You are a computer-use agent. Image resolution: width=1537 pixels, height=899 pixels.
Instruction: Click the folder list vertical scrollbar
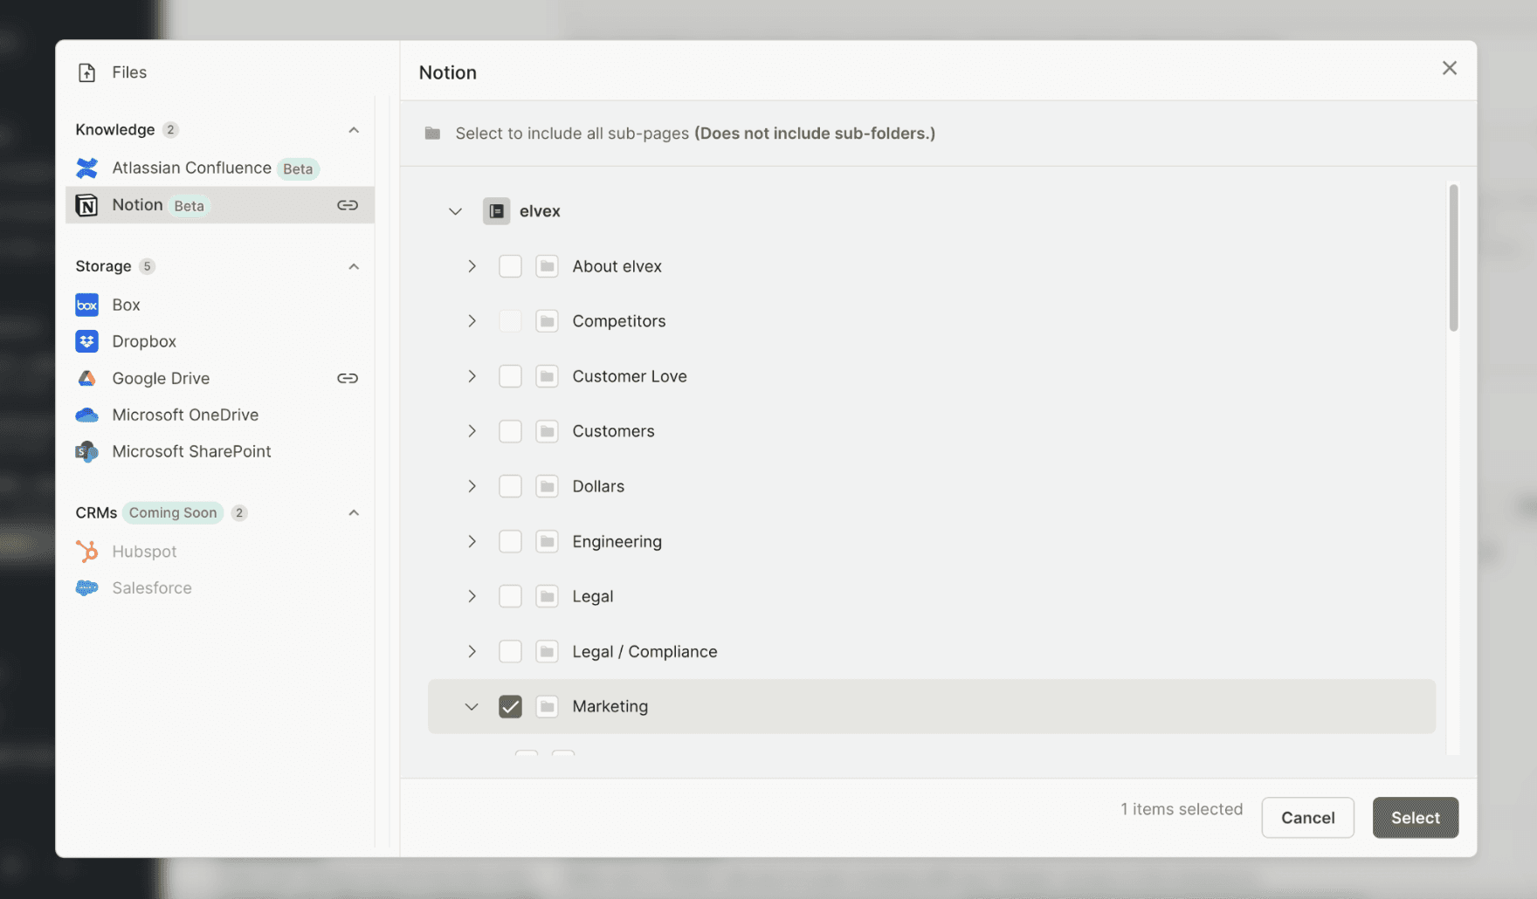[1453, 257]
